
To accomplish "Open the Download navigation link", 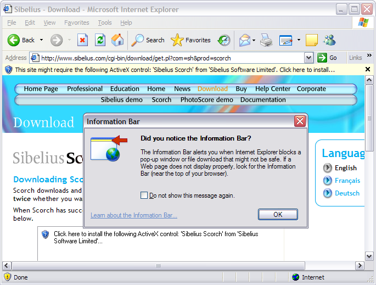I will (212, 89).
